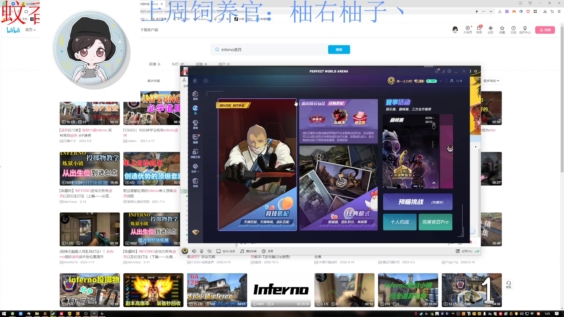This screenshot has width=564, height=317.
Task: Open 数据 stats icon in Arena sidebar
Action: 195,139
